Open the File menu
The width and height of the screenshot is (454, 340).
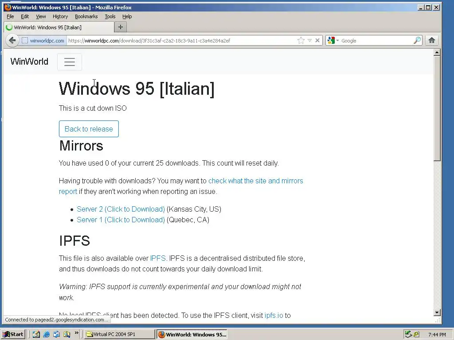(10, 16)
